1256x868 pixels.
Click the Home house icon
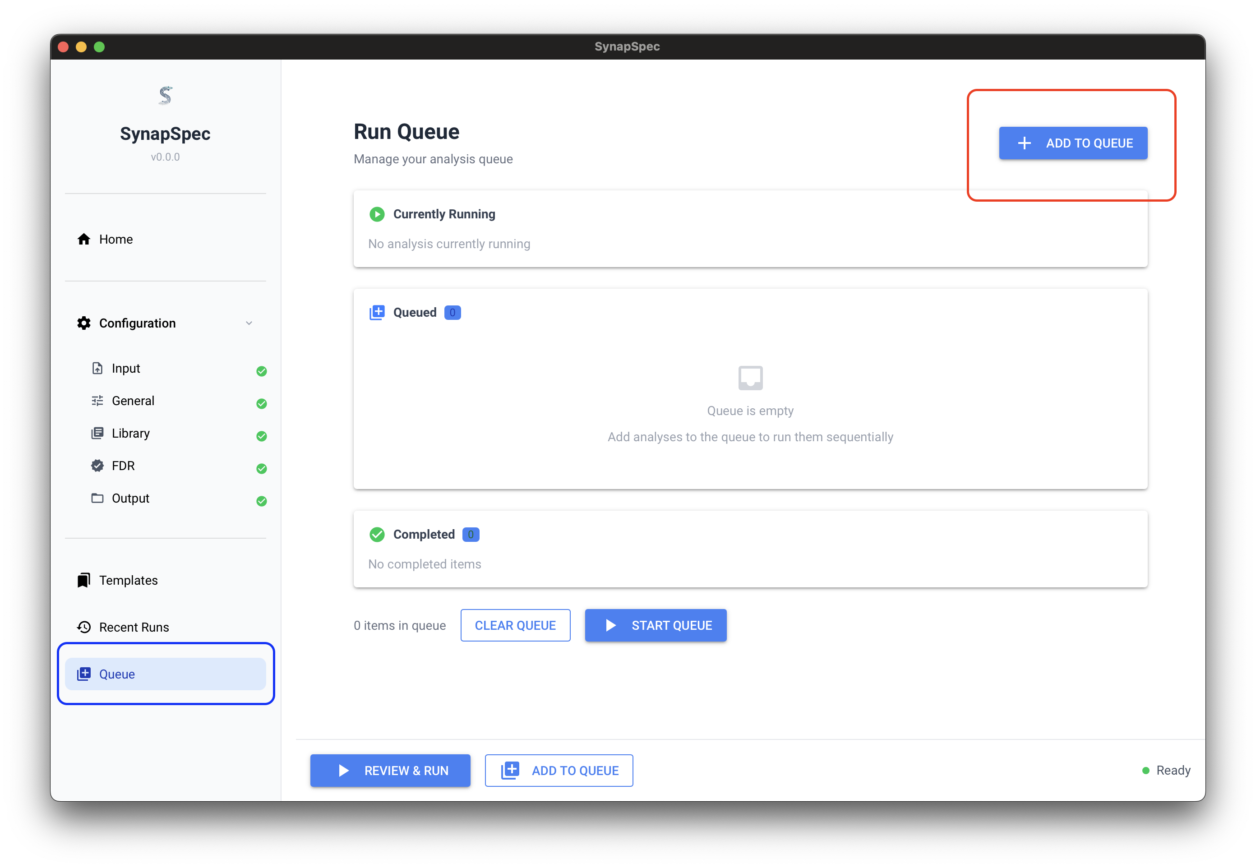coord(84,239)
